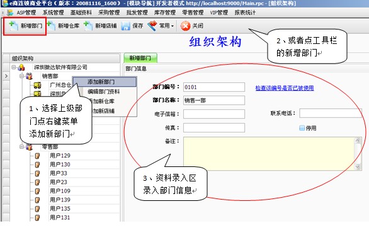Select 用户109 in the tree
This screenshot has height=226, width=369.
click(60, 191)
